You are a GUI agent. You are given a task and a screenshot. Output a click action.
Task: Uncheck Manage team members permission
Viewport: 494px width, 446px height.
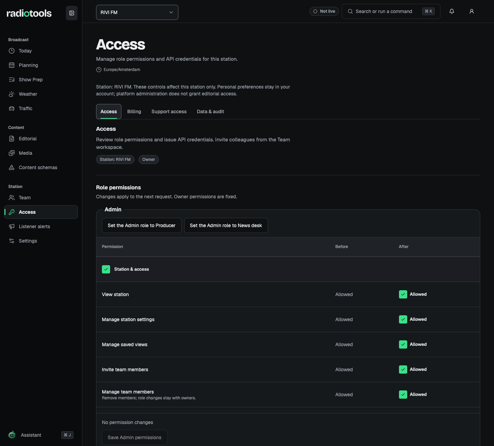click(x=403, y=395)
